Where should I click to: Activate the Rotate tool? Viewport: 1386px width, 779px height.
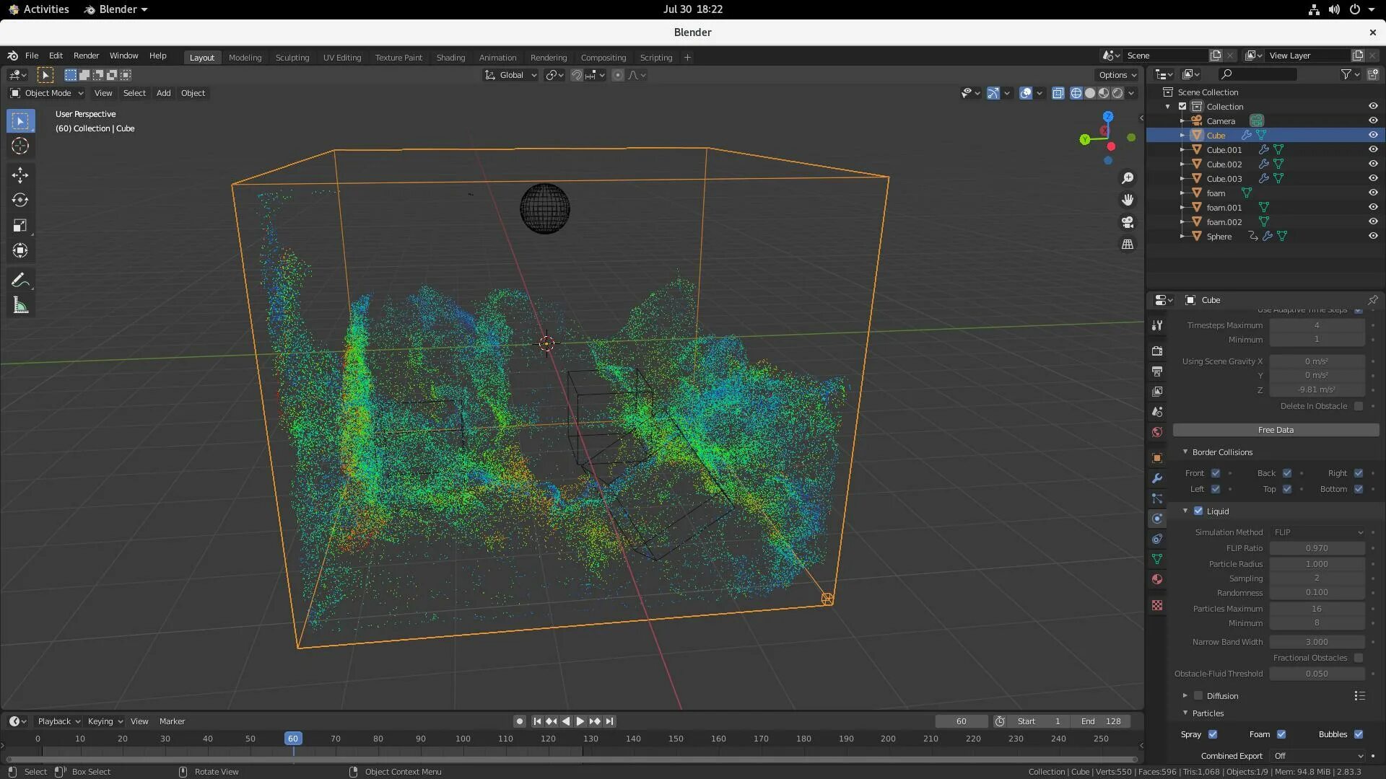(20, 200)
